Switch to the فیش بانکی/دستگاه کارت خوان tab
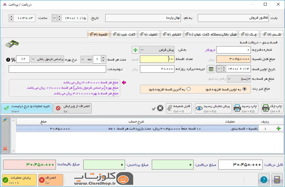This screenshot has height=187, width=285. click(x=211, y=34)
